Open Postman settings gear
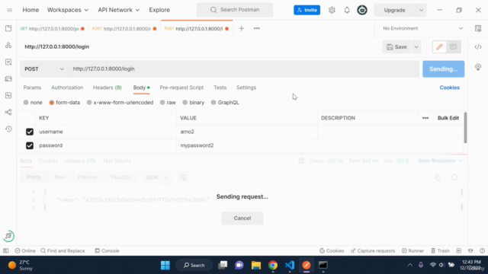This screenshot has height=274, width=488. tap(332, 10)
